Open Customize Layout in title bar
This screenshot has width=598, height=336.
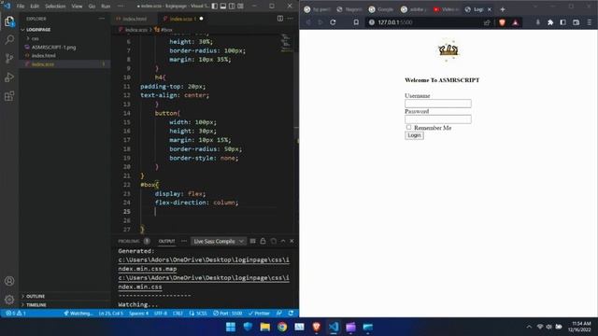pos(241,7)
